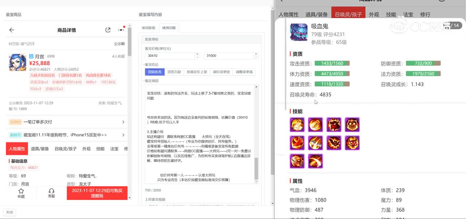
Task: Select fourth skill icon in top skill row
Action: tap(352, 125)
